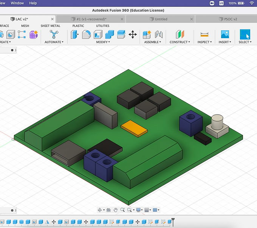Click the Wi-Fi status icon
Screen dimensions: 257x228
pyautogui.click(x=252, y=3)
